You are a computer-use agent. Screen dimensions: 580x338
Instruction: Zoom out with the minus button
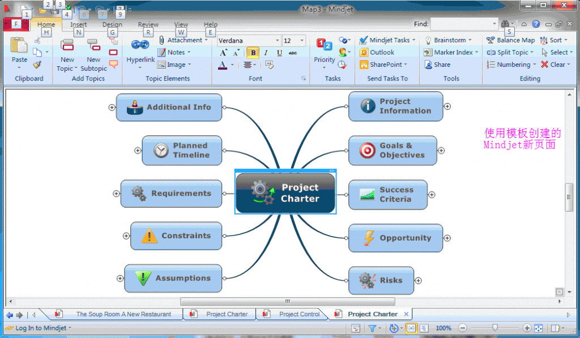(462, 328)
